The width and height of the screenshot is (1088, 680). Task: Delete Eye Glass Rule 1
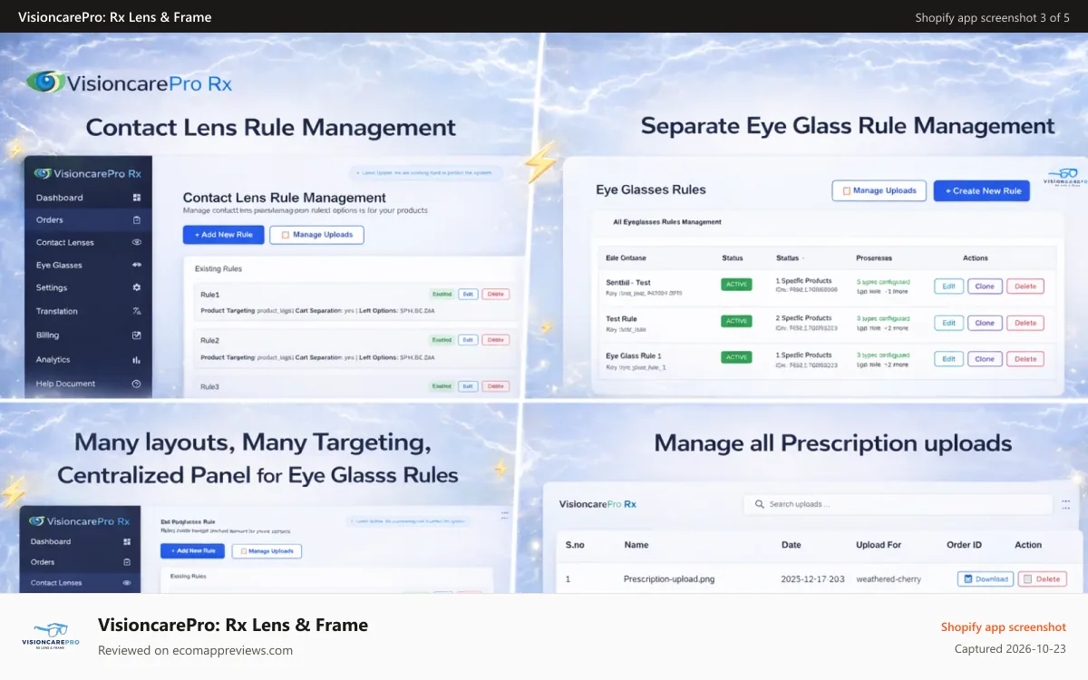[x=1025, y=359]
